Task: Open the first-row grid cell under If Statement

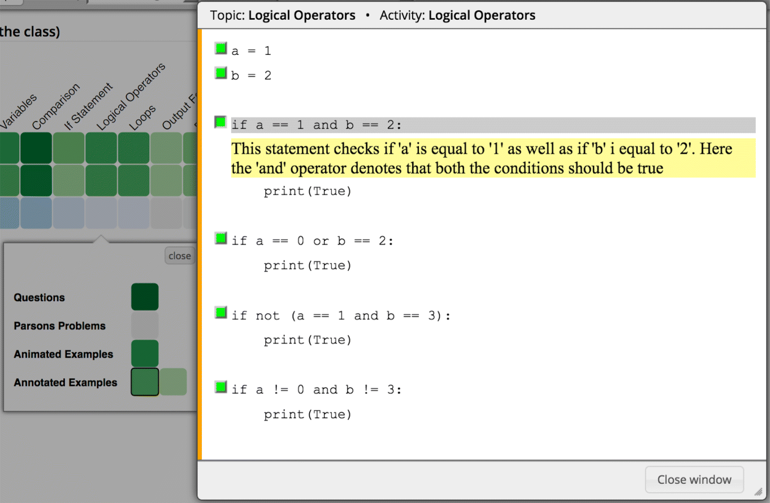Action: click(68, 148)
